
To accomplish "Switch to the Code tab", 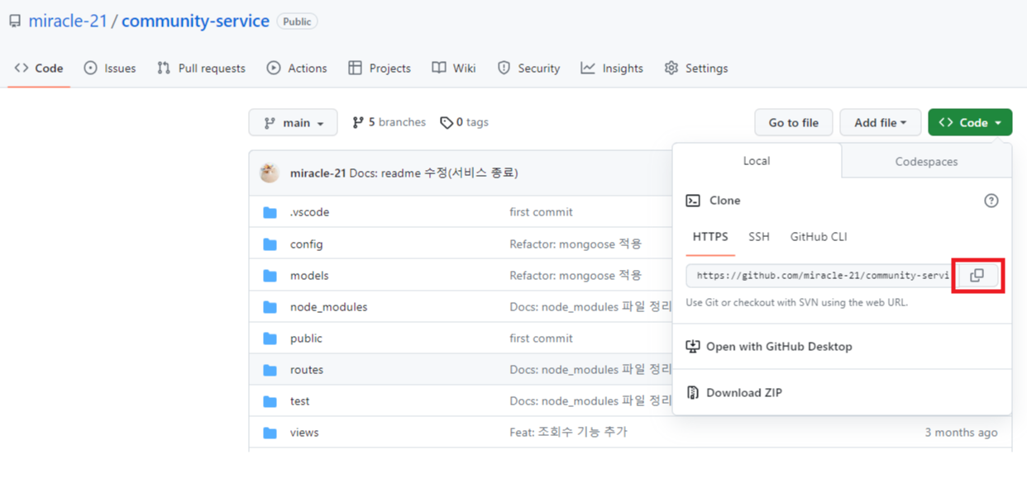I will coord(39,68).
